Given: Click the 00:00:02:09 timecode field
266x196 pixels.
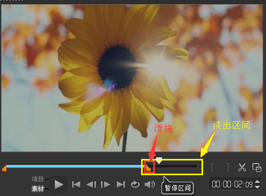Looking at the screenshot, I should (232, 184).
